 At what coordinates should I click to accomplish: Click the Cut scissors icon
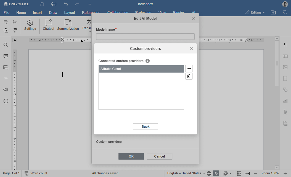pyautogui.click(x=15, y=22)
